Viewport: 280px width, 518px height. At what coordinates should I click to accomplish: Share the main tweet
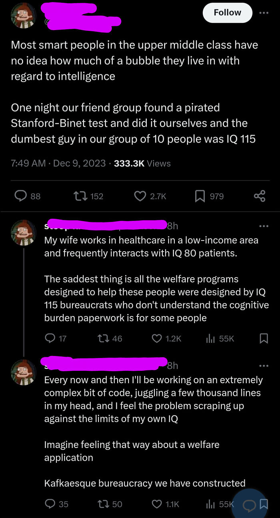[x=260, y=196]
